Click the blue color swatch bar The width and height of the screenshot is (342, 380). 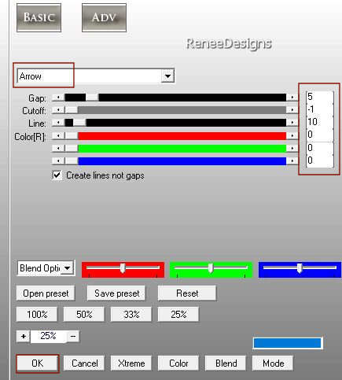[x=288, y=343]
